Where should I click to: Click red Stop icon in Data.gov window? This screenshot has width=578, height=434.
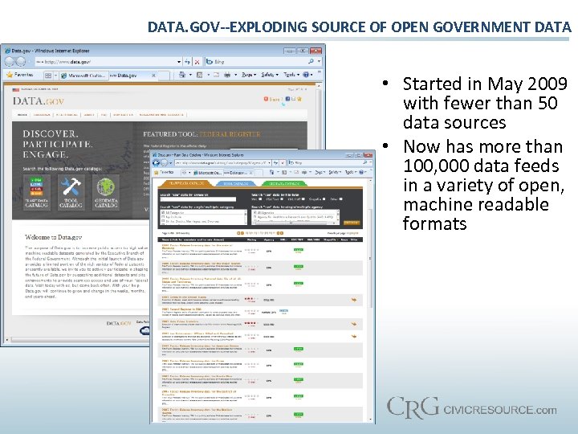pyautogui.click(x=197, y=62)
